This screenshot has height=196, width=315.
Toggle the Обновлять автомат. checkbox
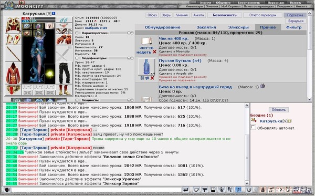pos(253,127)
